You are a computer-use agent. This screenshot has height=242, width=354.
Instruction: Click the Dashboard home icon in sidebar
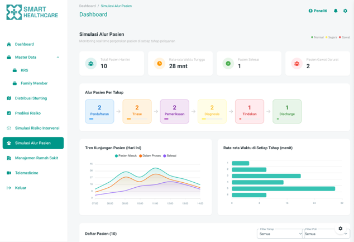[9, 44]
